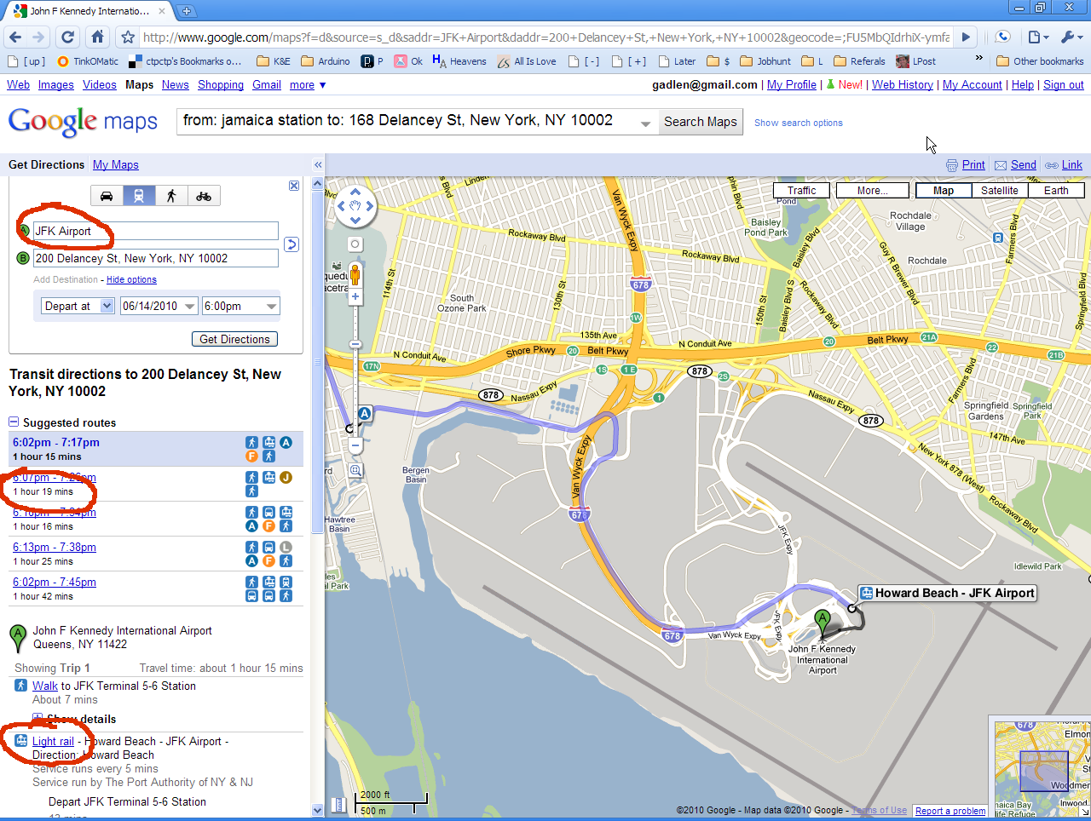Select public transit train mode icon

[x=139, y=196]
